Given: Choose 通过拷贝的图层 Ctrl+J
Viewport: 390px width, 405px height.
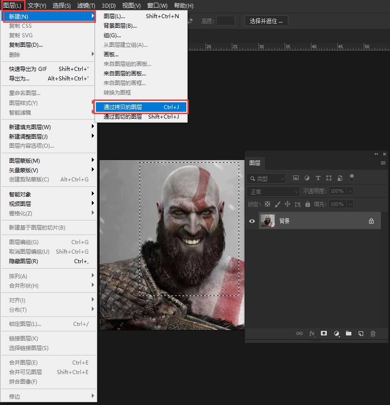Looking at the screenshot, I should (141, 107).
